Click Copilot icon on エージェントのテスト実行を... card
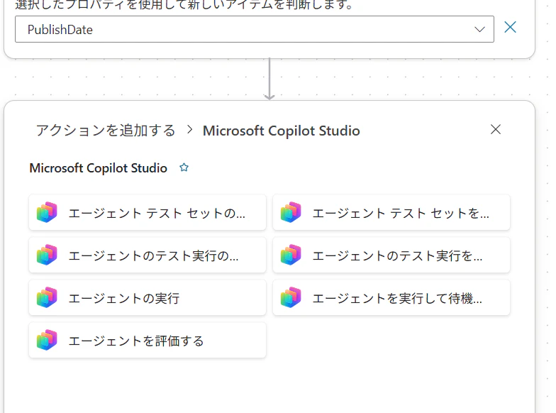Screen dimensions: 556x413 tap(291, 255)
